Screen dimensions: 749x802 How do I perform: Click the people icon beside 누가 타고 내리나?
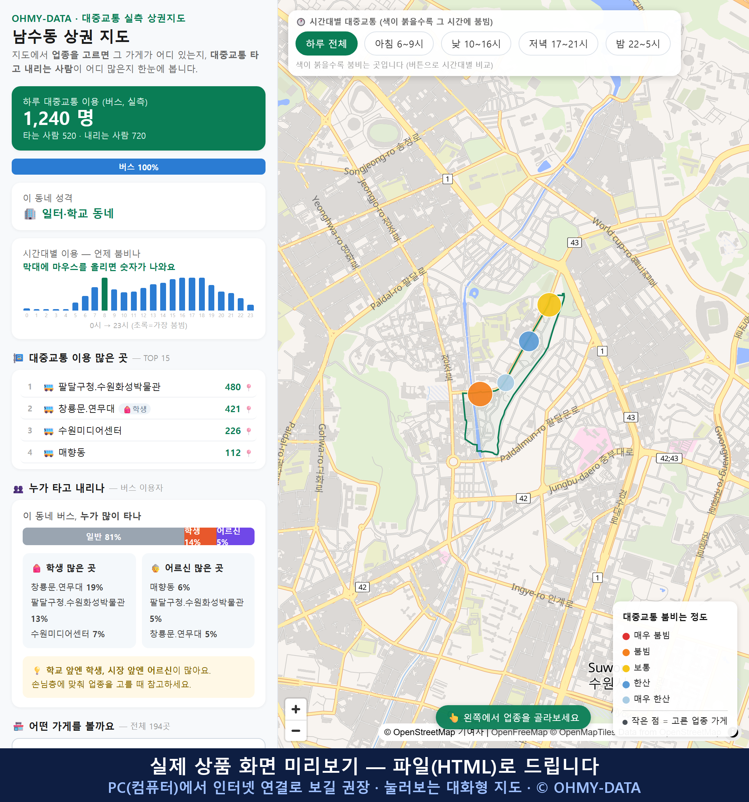tap(18, 489)
